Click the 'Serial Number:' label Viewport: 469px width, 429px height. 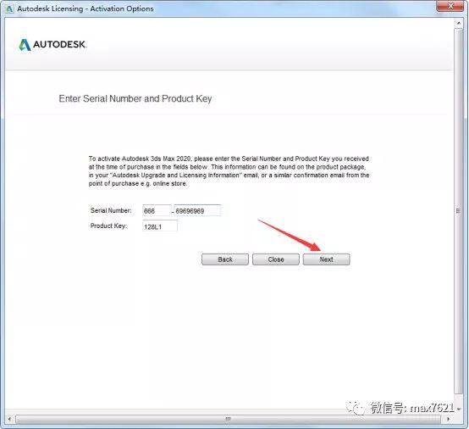pos(111,210)
